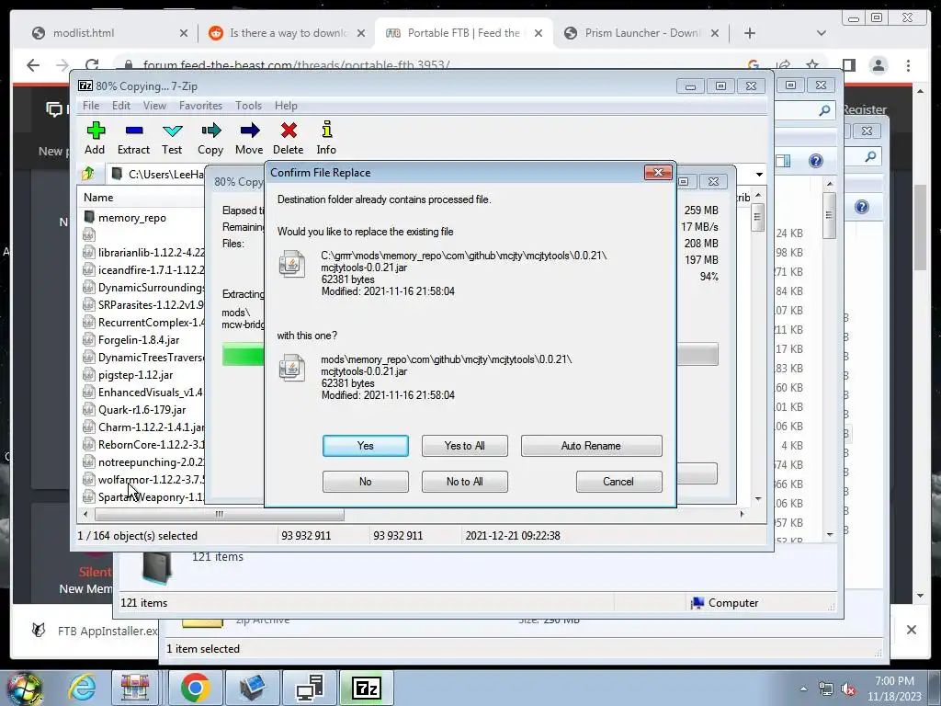Screen dimensions: 941x706
Task: Click the 7-Zip Add toolbar icon
Action: tap(96, 138)
